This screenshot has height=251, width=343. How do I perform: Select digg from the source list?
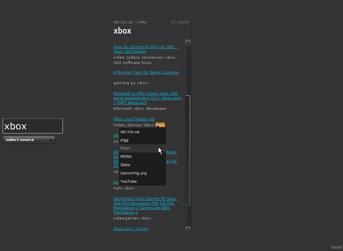point(125,140)
